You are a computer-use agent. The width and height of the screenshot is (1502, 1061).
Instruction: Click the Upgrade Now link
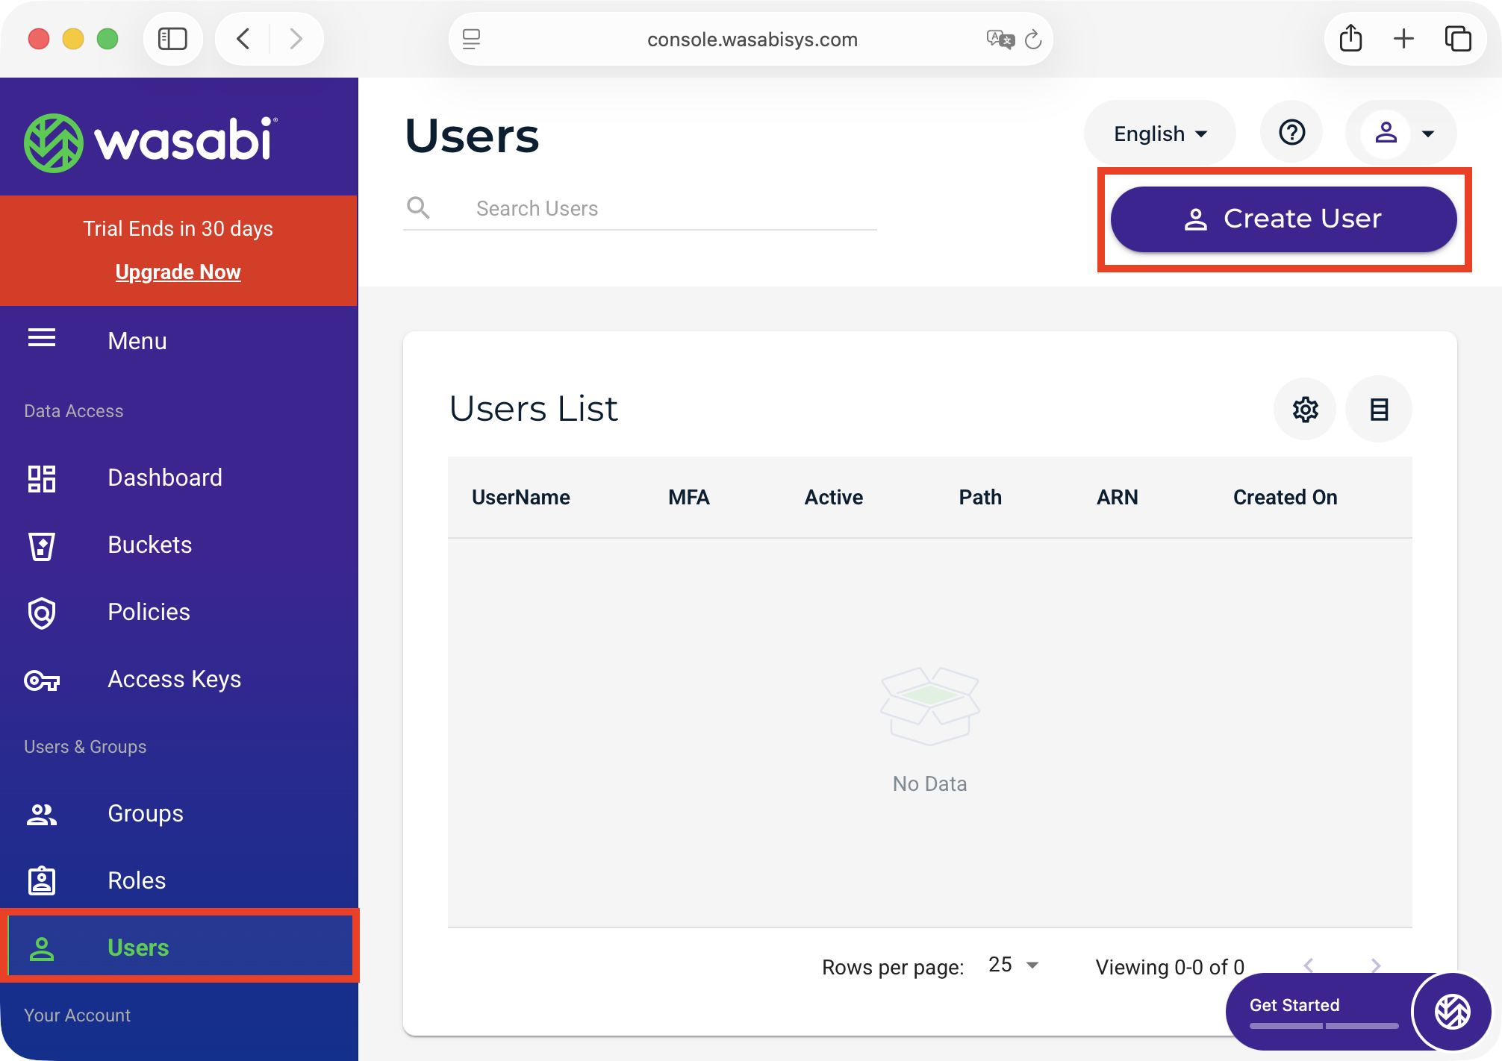[x=178, y=272]
